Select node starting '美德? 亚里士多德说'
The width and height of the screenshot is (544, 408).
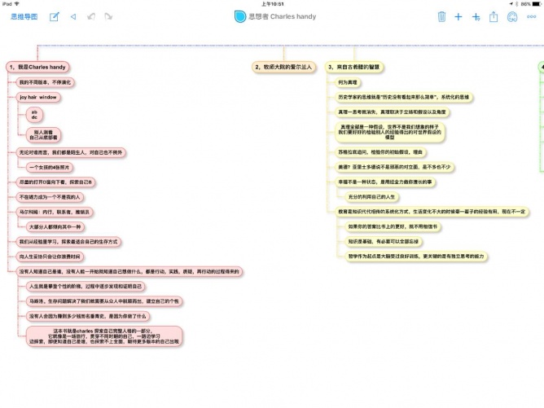(x=394, y=167)
